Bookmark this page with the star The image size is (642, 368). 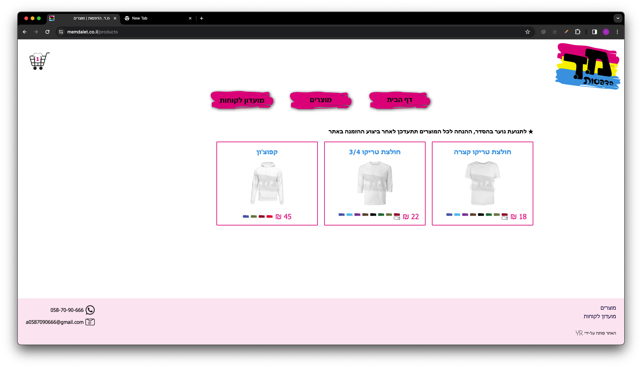click(528, 32)
